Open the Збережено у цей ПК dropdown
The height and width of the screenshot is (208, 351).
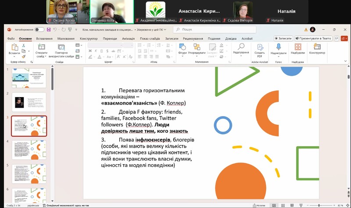coord(151,29)
